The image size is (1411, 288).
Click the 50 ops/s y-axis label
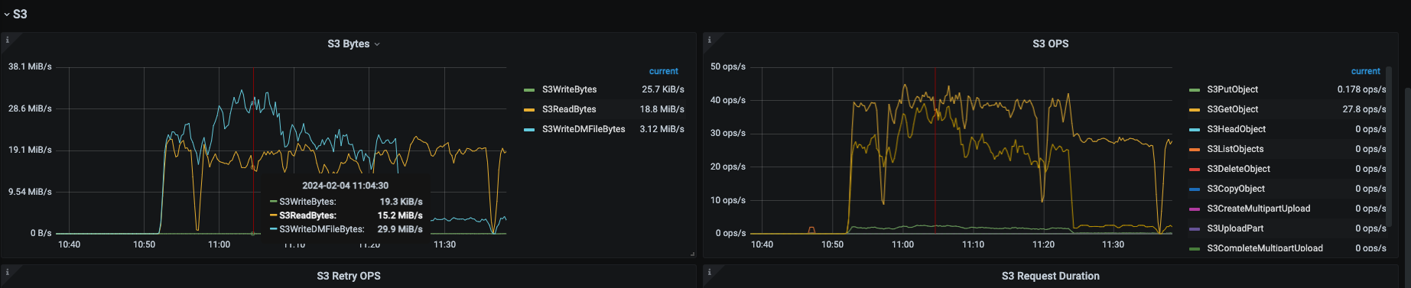pos(727,66)
